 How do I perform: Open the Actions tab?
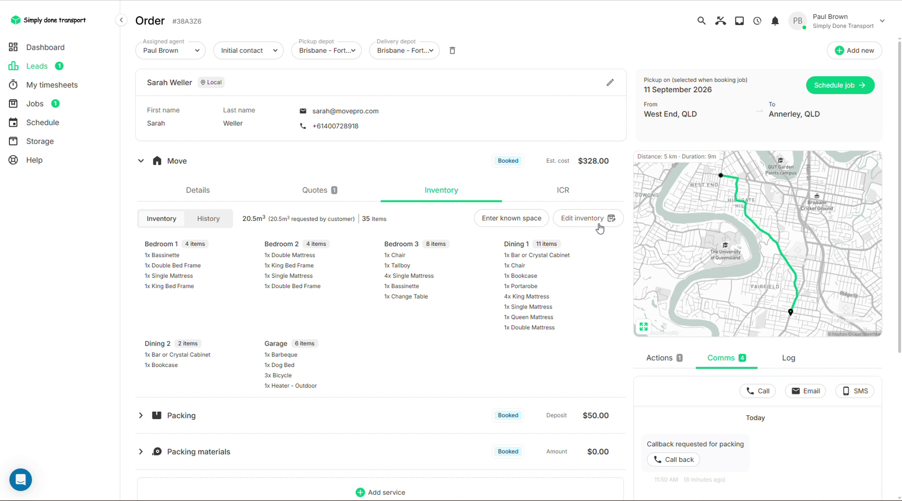click(x=664, y=358)
